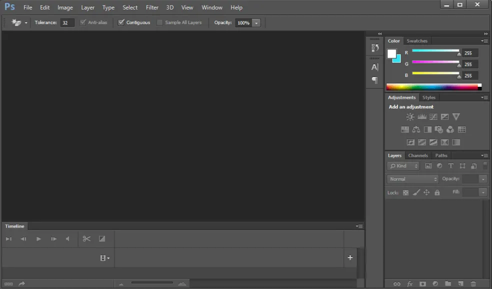
Task: Click the layer style fx icon
Action: (x=410, y=284)
